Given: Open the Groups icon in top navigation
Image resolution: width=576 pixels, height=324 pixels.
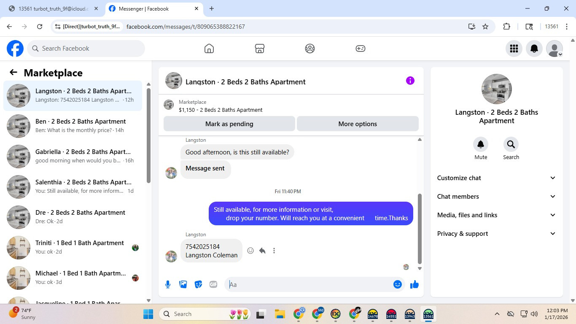Looking at the screenshot, I should click(310, 49).
